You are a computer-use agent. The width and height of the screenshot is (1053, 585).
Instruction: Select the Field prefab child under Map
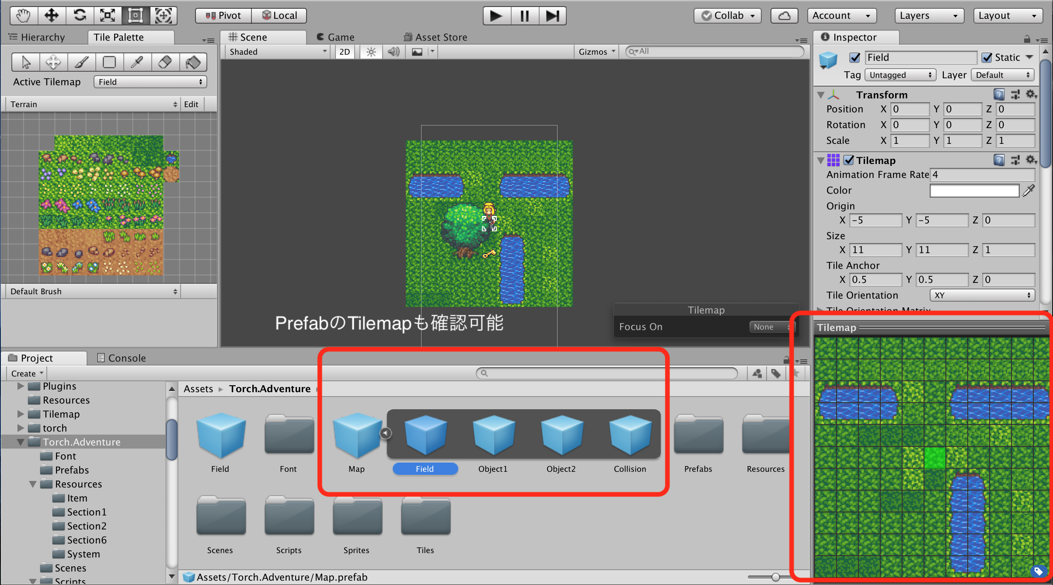click(425, 444)
